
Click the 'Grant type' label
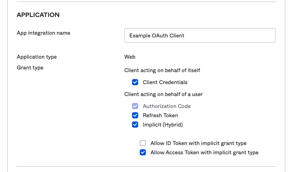(30, 68)
